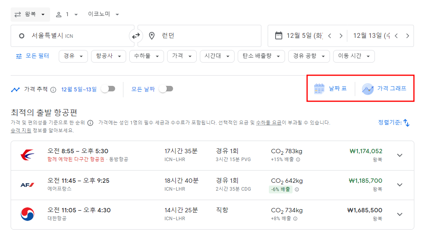This screenshot has height=232, width=423.
Task: Click the Air France airline logo
Action: coord(26,184)
